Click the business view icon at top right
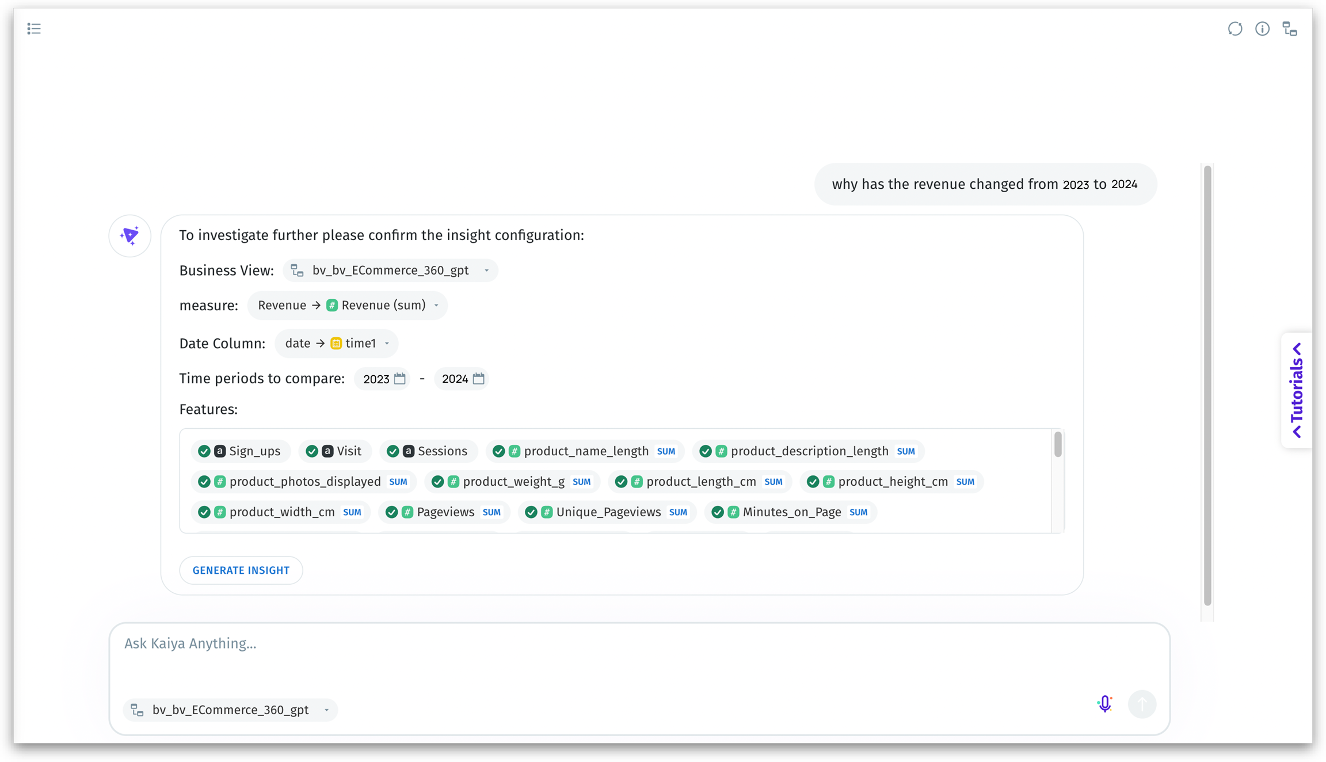The width and height of the screenshot is (1326, 762). (1290, 29)
